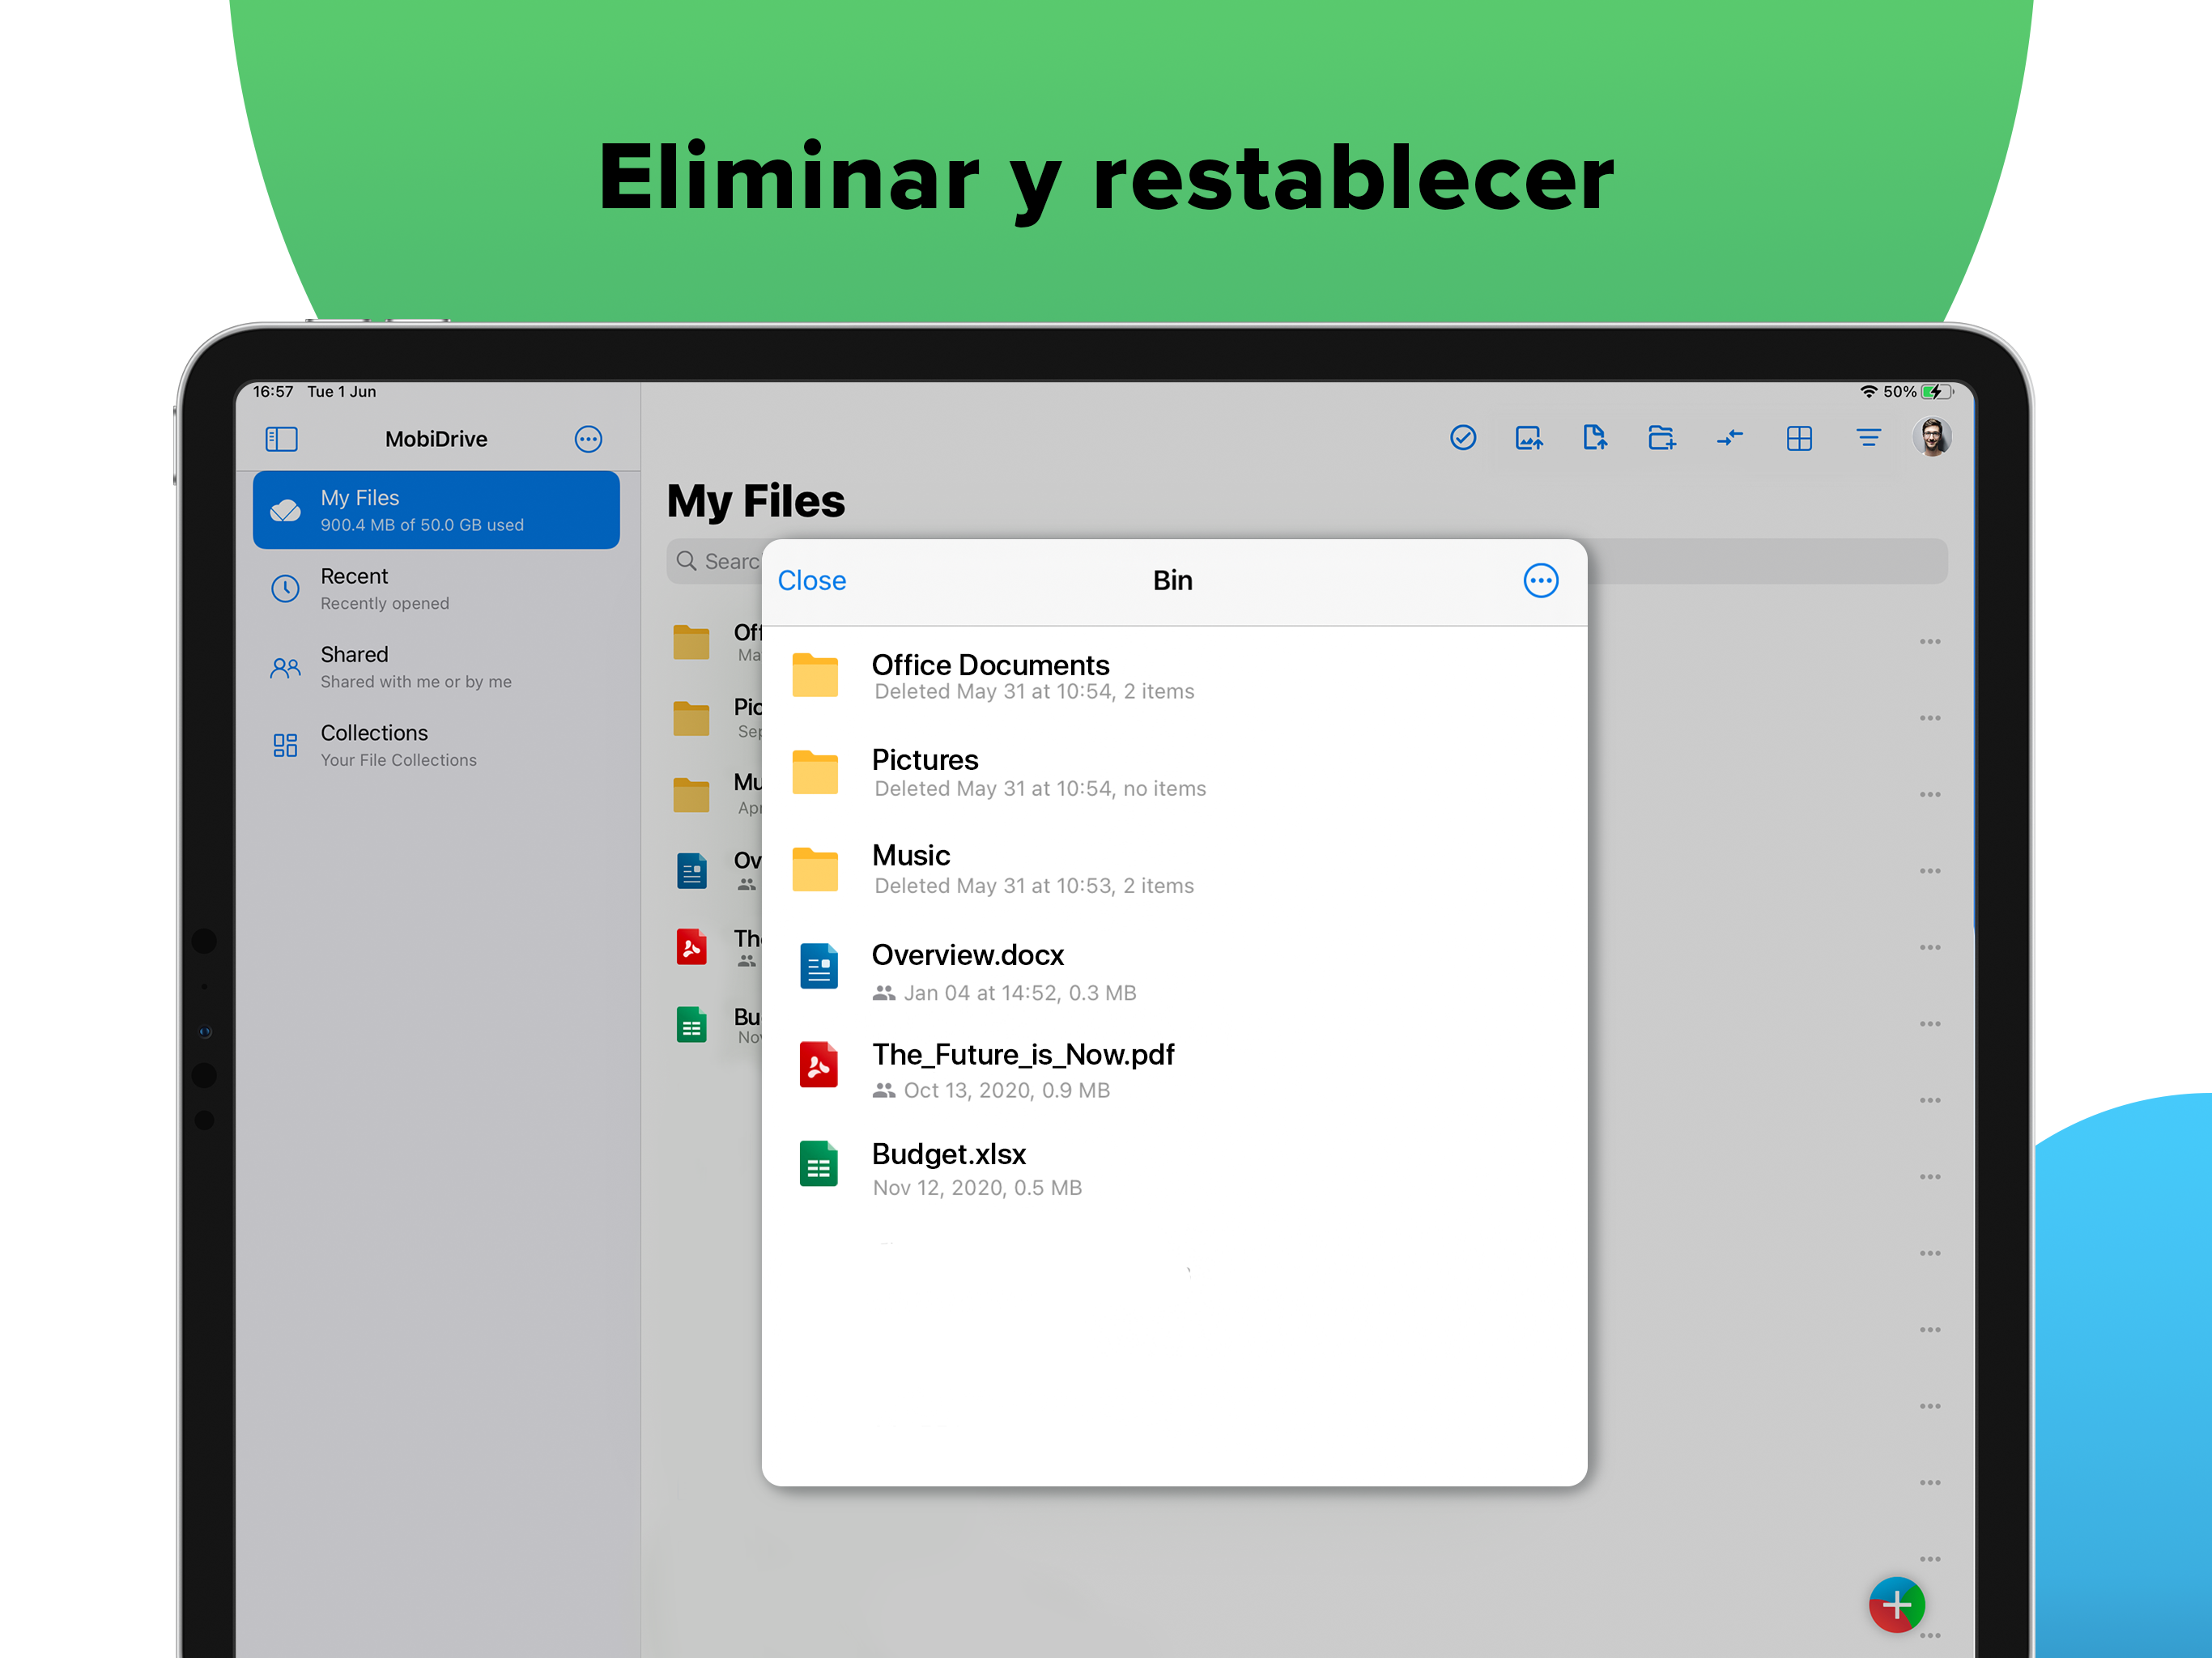Open Bin dialog more options
Viewport: 2212px width, 1658px height.
(x=1540, y=580)
